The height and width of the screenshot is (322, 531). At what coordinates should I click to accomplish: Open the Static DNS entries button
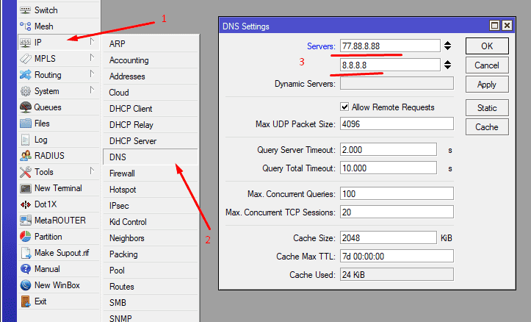point(486,108)
